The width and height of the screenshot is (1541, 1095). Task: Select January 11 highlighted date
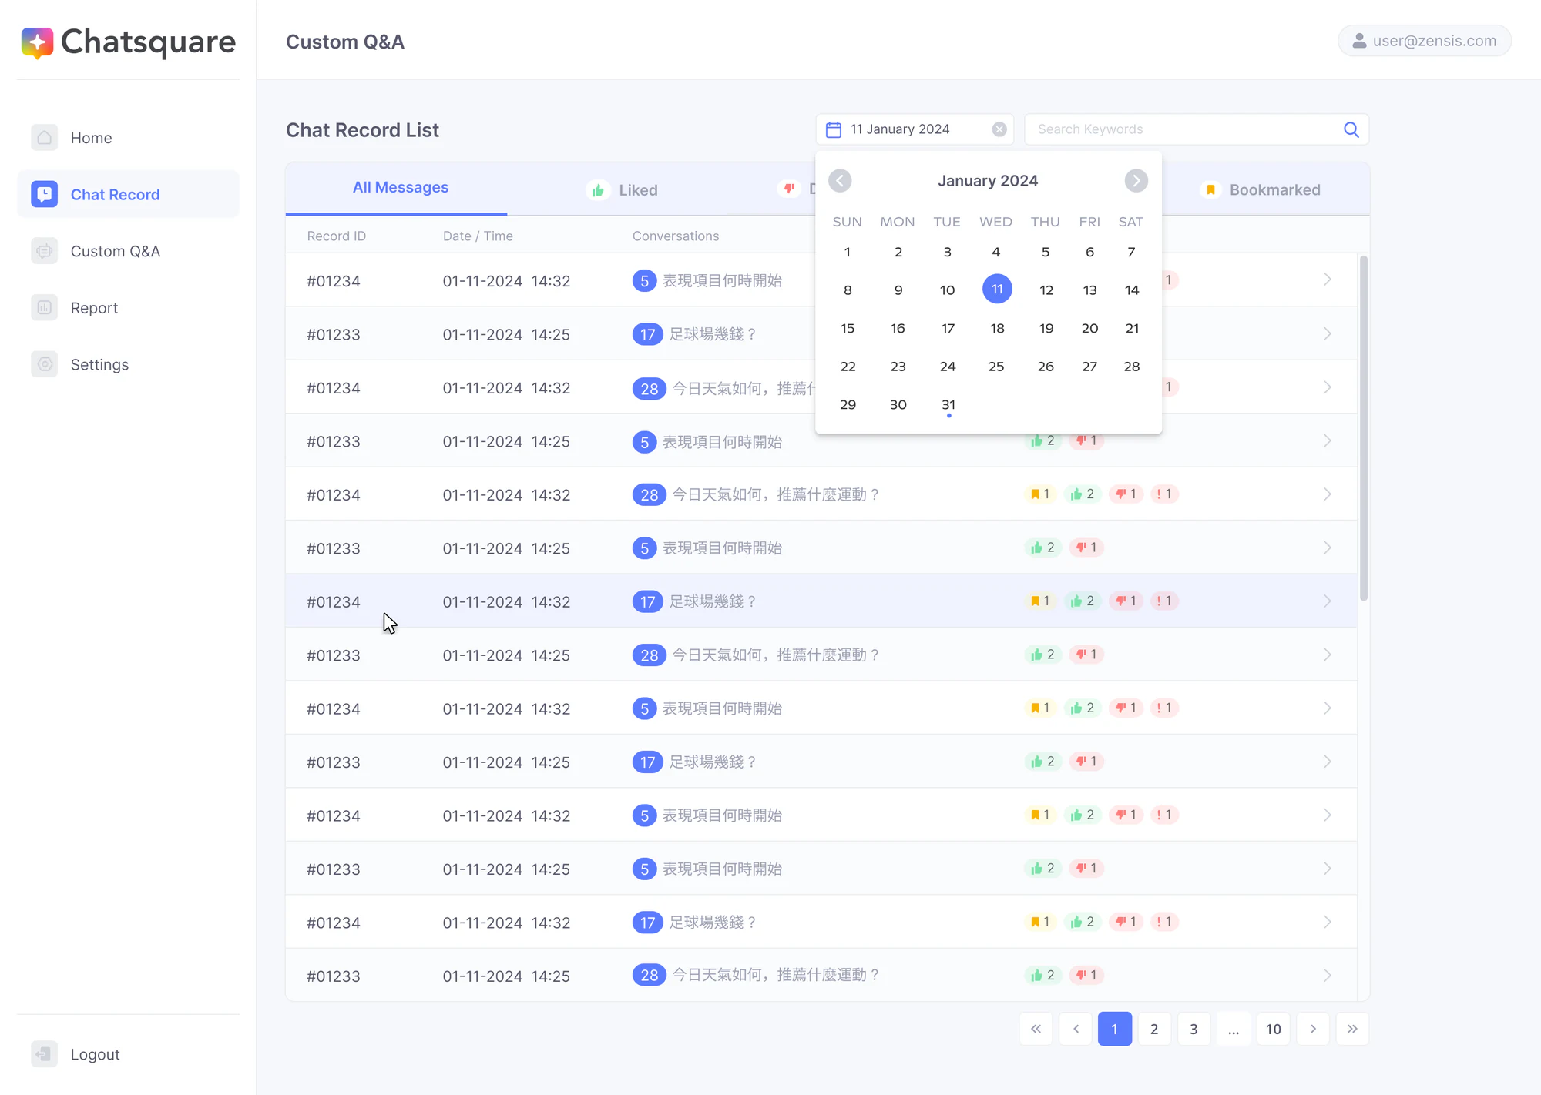(997, 290)
